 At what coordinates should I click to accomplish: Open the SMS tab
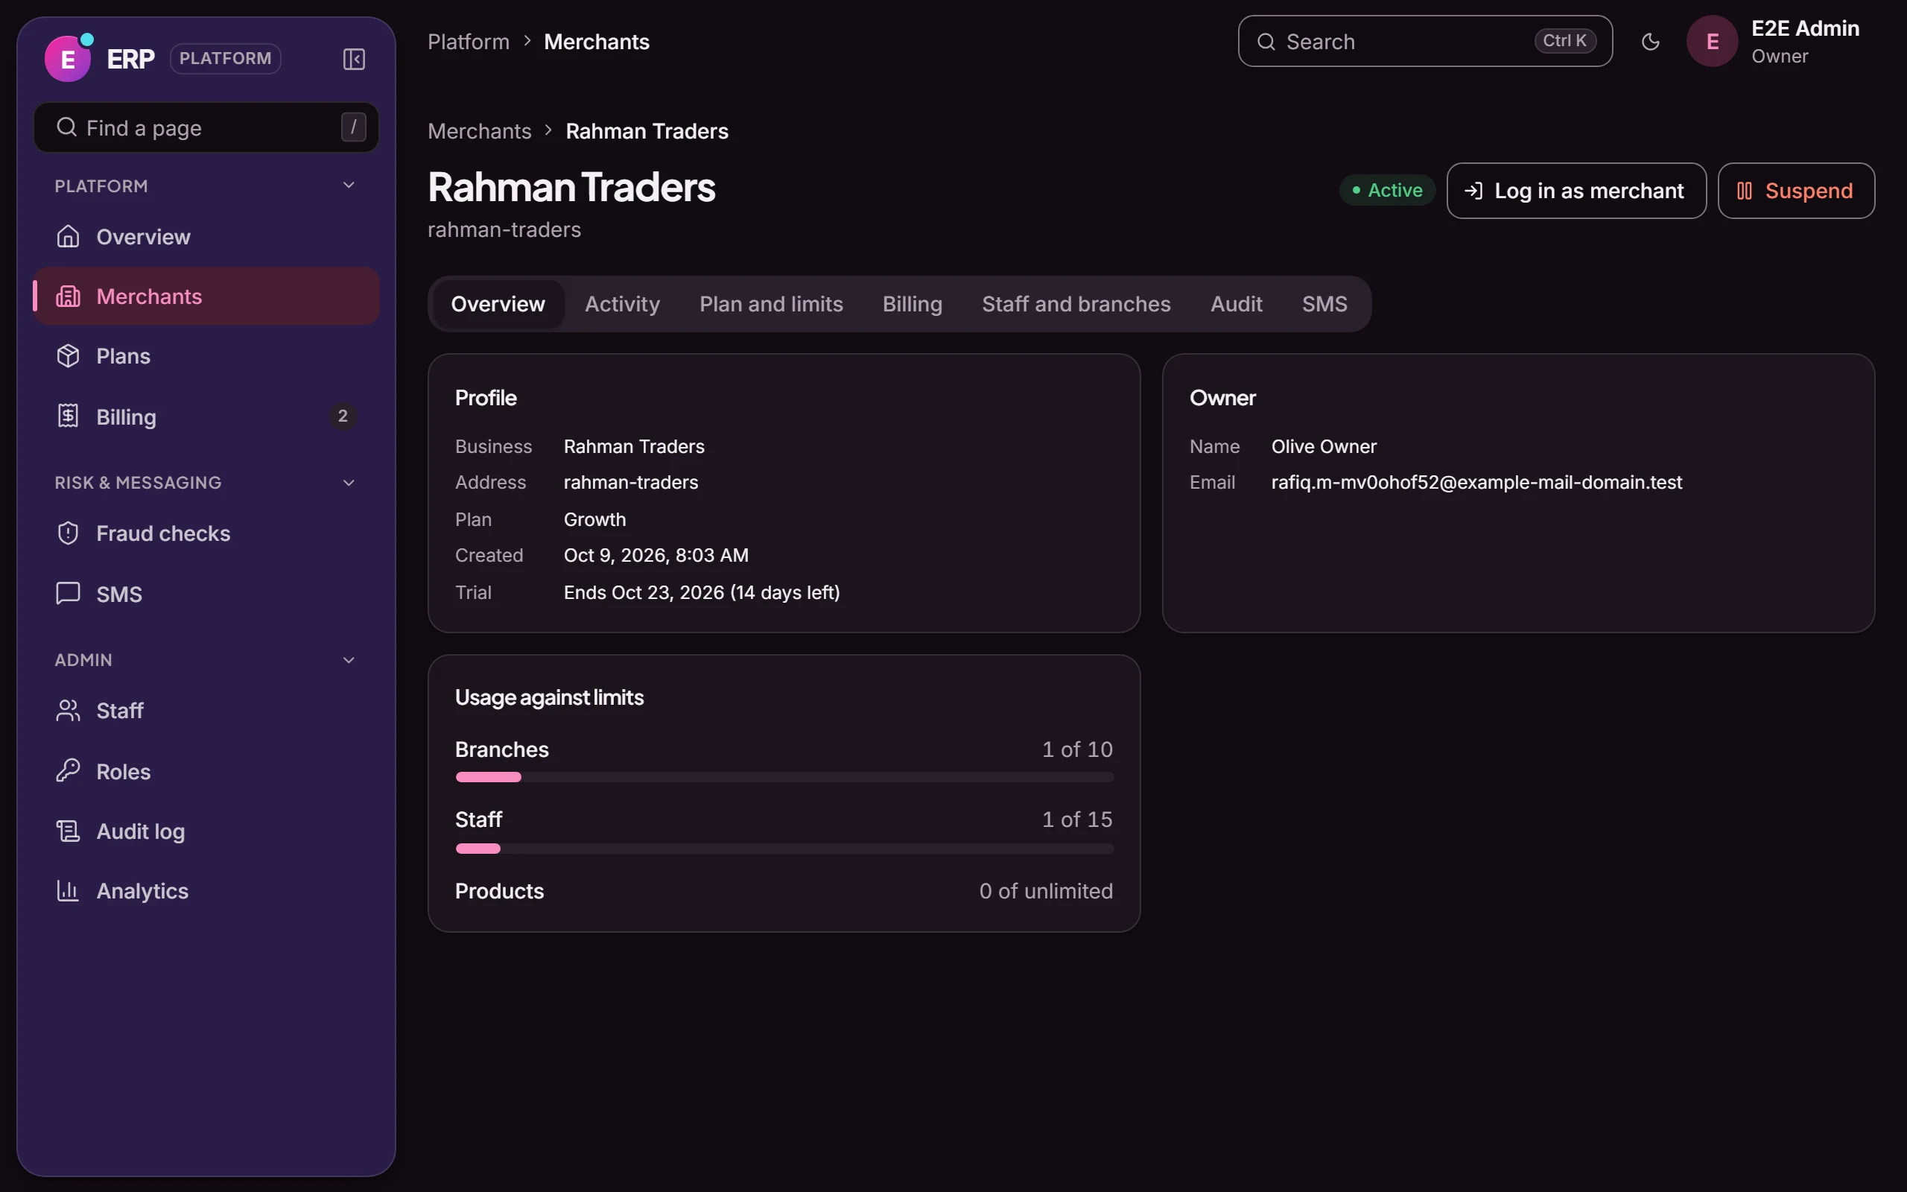tap(1324, 304)
